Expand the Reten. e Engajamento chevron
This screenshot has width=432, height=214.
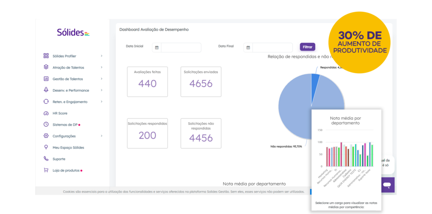click(101, 102)
